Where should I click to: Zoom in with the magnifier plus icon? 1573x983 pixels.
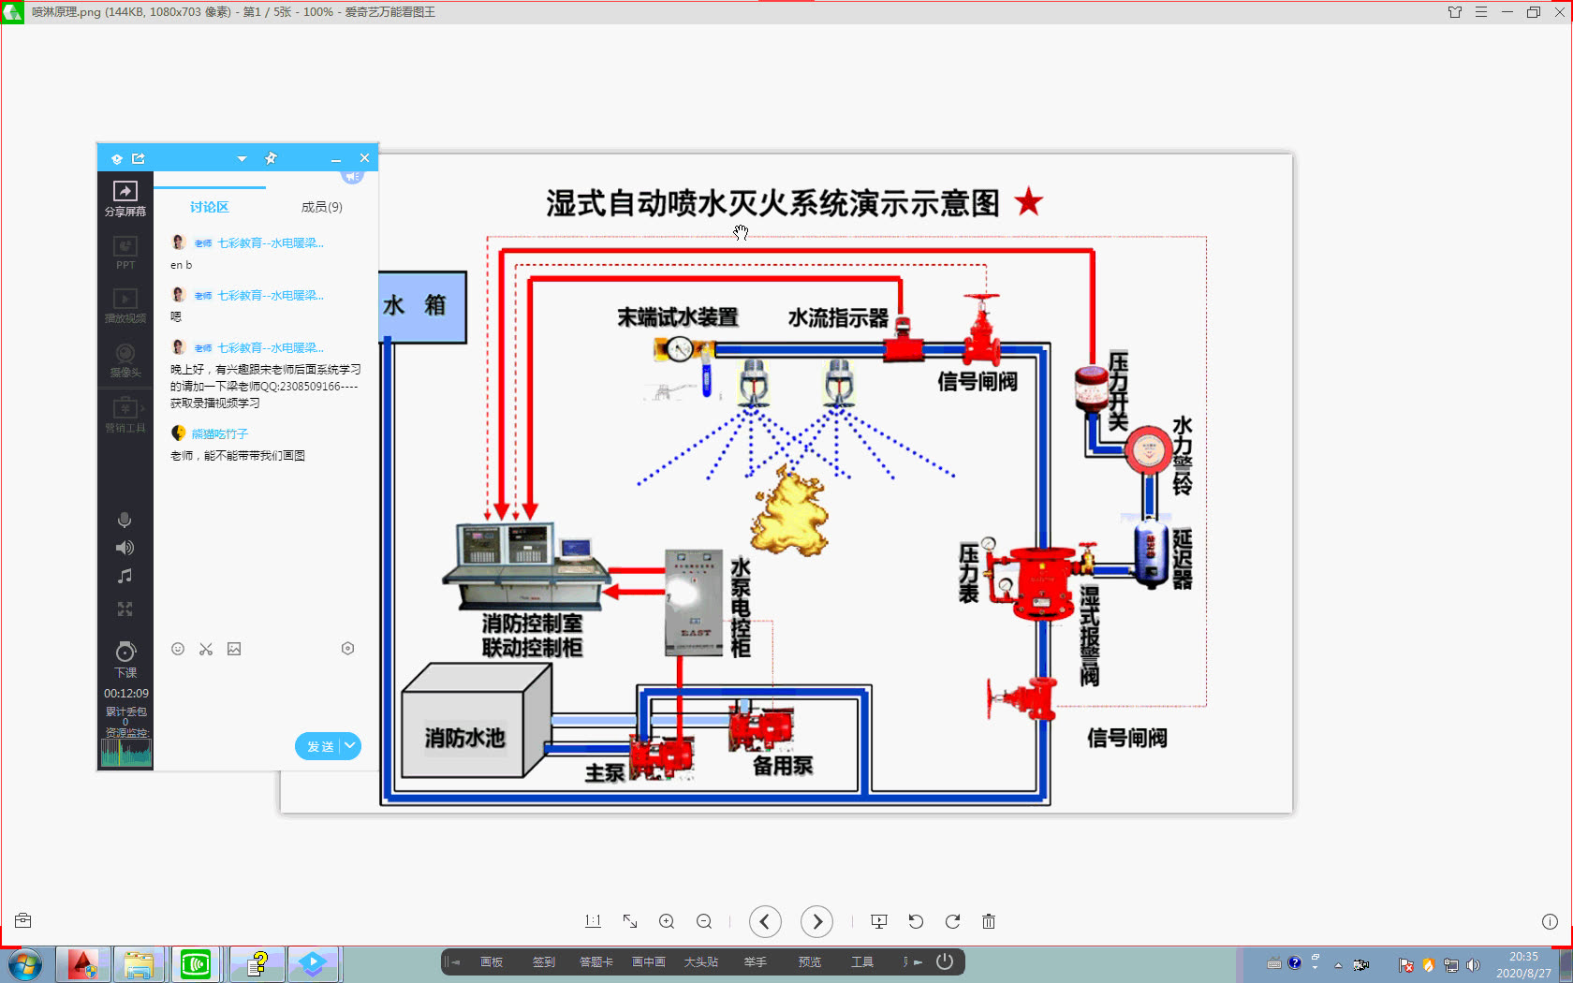(x=667, y=921)
